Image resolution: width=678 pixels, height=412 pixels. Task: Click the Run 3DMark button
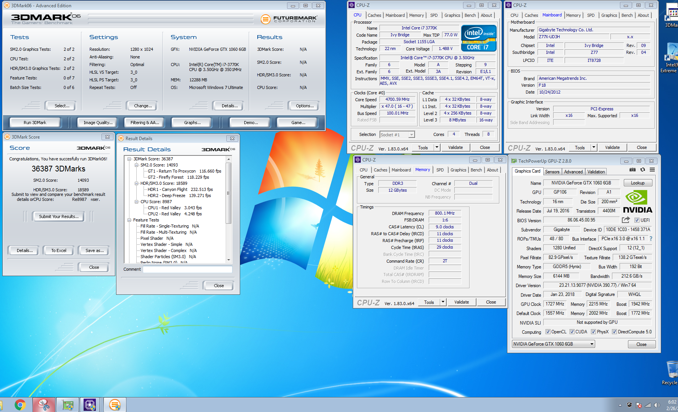coord(35,123)
